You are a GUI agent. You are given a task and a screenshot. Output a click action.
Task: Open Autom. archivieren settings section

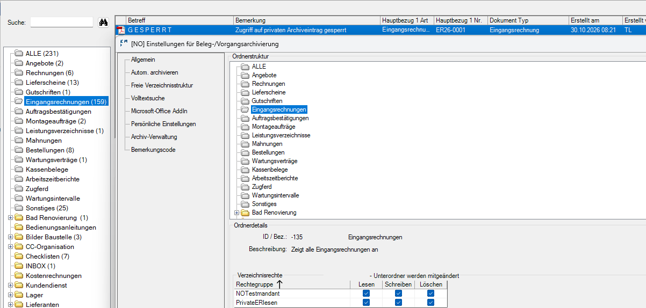[155, 72]
